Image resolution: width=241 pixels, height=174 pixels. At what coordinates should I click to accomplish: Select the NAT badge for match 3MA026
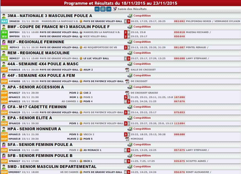4,21
